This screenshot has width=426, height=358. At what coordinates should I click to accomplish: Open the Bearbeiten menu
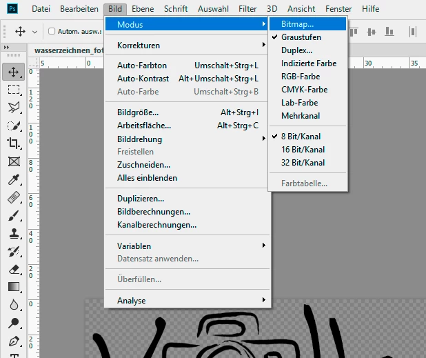point(79,9)
